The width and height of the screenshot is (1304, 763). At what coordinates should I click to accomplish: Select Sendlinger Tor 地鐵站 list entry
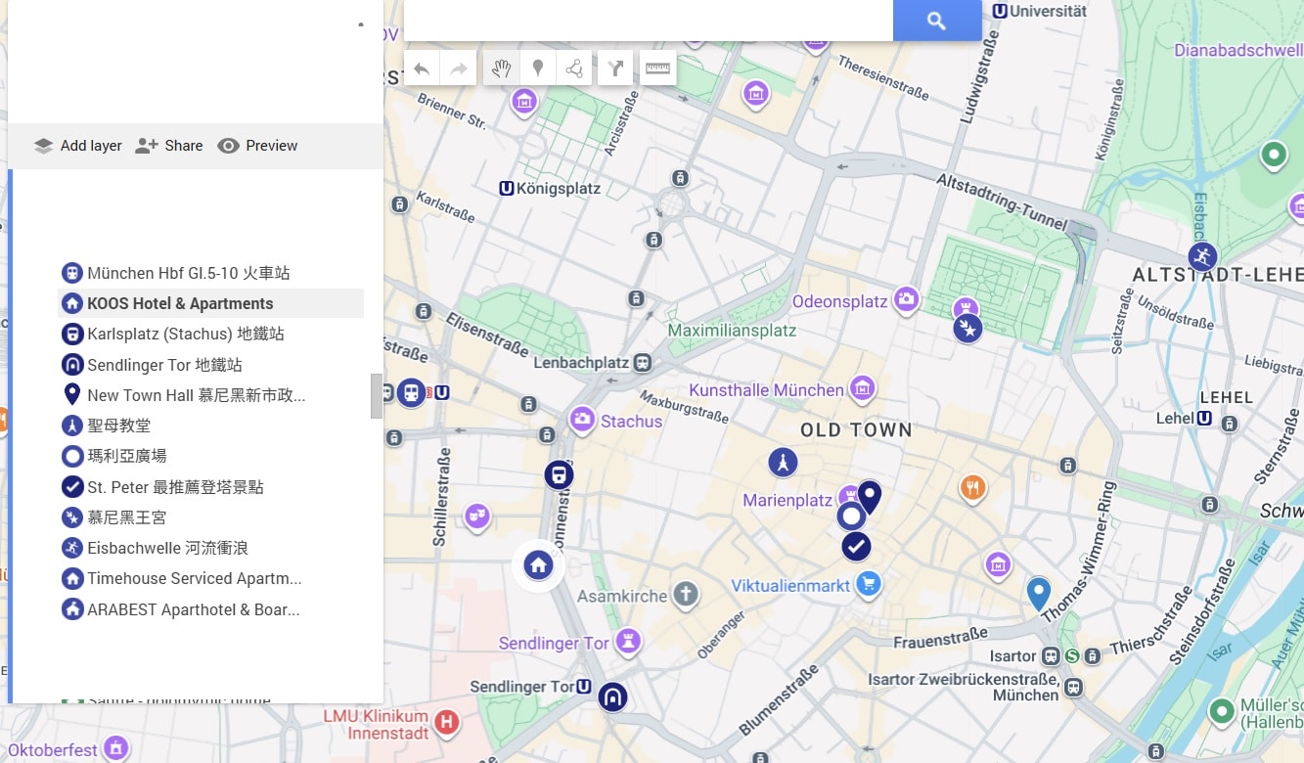pos(211,365)
